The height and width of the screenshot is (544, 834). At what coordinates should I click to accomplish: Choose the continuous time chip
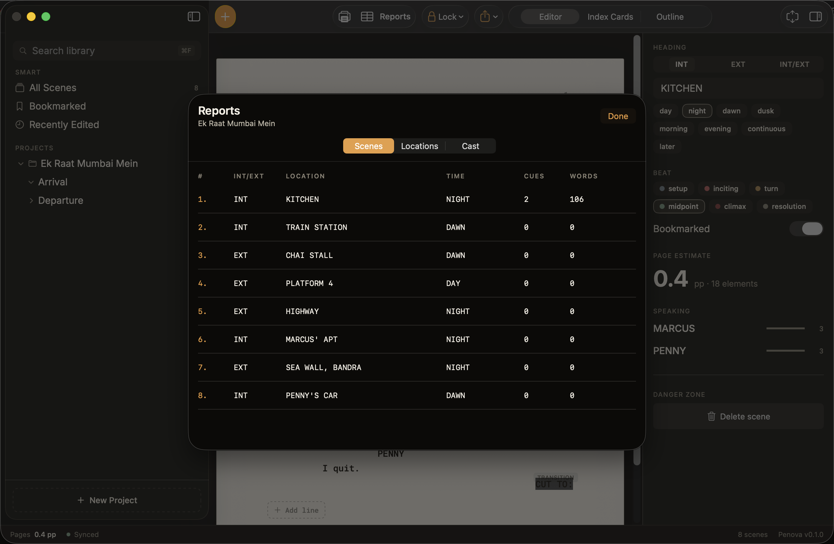click(x=767, y=129)
